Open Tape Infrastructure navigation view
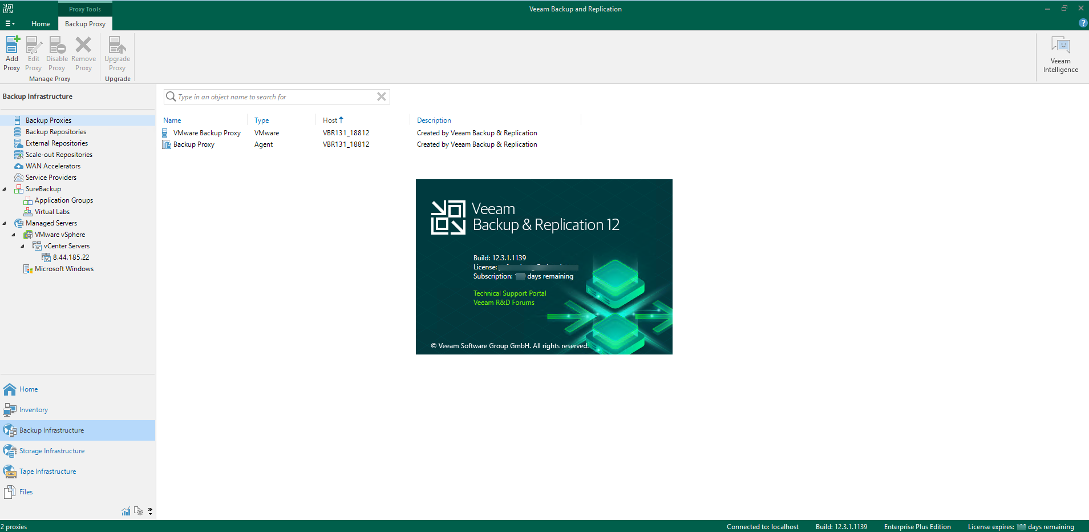 [78, 471]
